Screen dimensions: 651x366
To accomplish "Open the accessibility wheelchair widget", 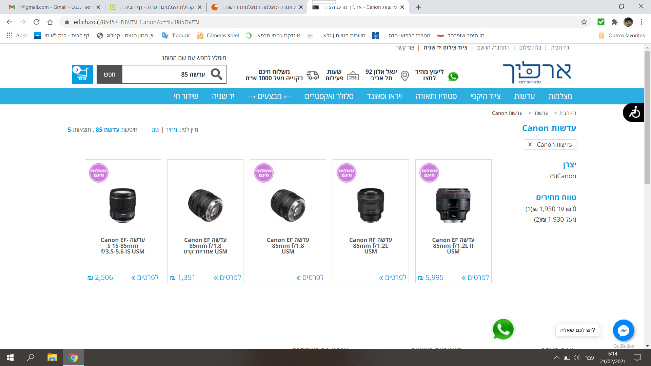I will click(634, 113).
